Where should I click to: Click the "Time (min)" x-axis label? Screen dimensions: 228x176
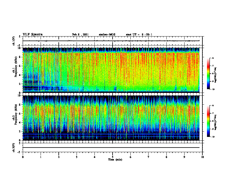pyautogui.click(x=115, y=160)
